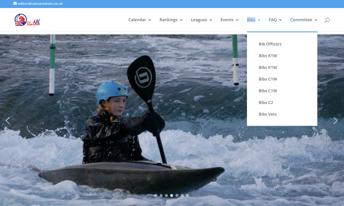344x206 pixels.
Task: Expand the Calendar dropdown menu
Action: [x=139, y=20]
